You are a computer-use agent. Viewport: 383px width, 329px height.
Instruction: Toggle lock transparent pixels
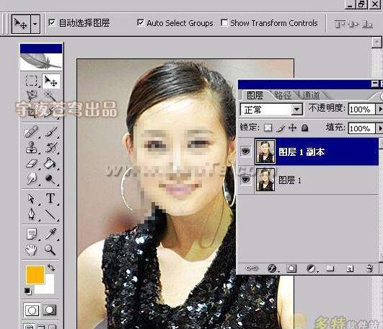pyautogui.click(x=268, y=128)
